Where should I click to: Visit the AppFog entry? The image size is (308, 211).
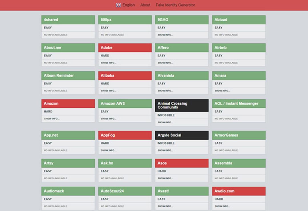[x=108, y=135]
